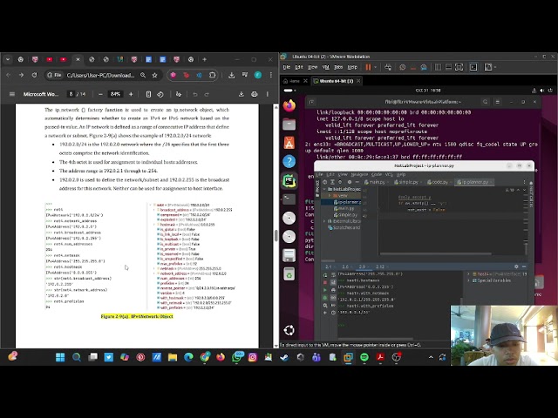
Task: Expand External Libraries in project tree
Action: click(x=324, y=221)
